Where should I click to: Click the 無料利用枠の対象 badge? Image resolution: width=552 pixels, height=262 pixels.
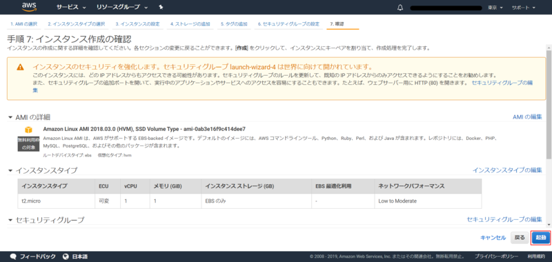pos(28,143)
